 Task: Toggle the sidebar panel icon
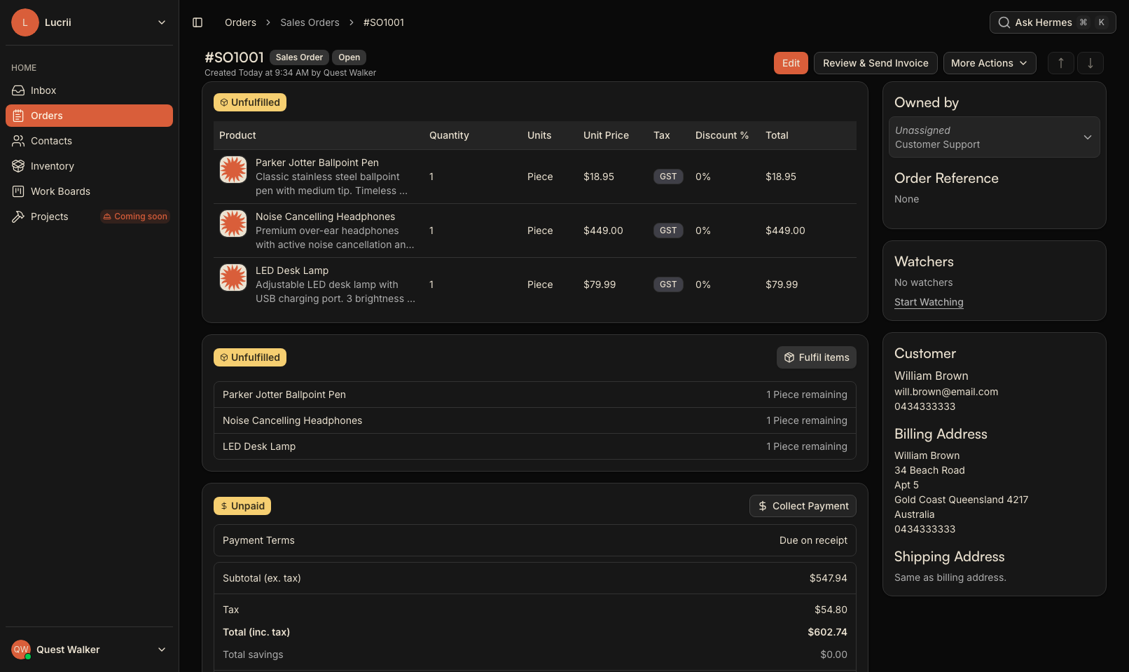tap(198, 22)
